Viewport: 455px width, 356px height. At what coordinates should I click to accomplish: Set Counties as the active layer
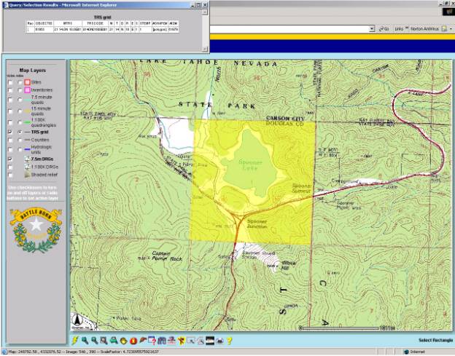(x=20, y=141)
